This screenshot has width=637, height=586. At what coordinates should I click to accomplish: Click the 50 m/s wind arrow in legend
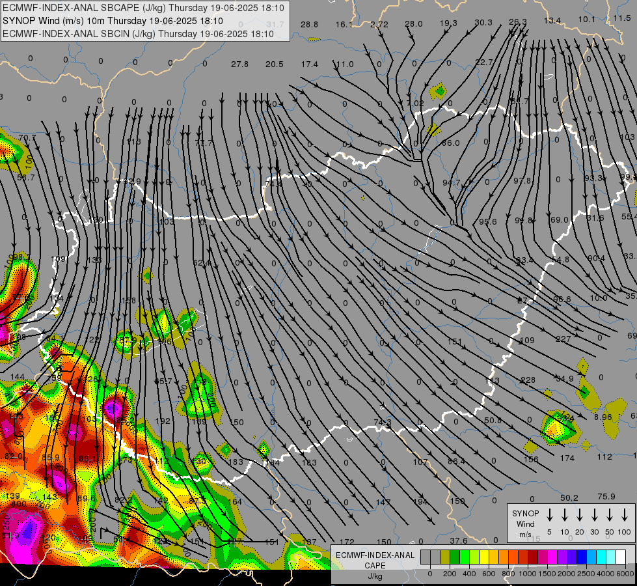click(610, 515)
